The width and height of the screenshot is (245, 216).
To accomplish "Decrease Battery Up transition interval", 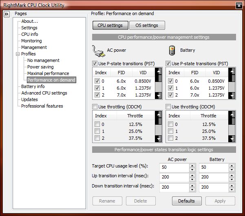I will [232, 179].
